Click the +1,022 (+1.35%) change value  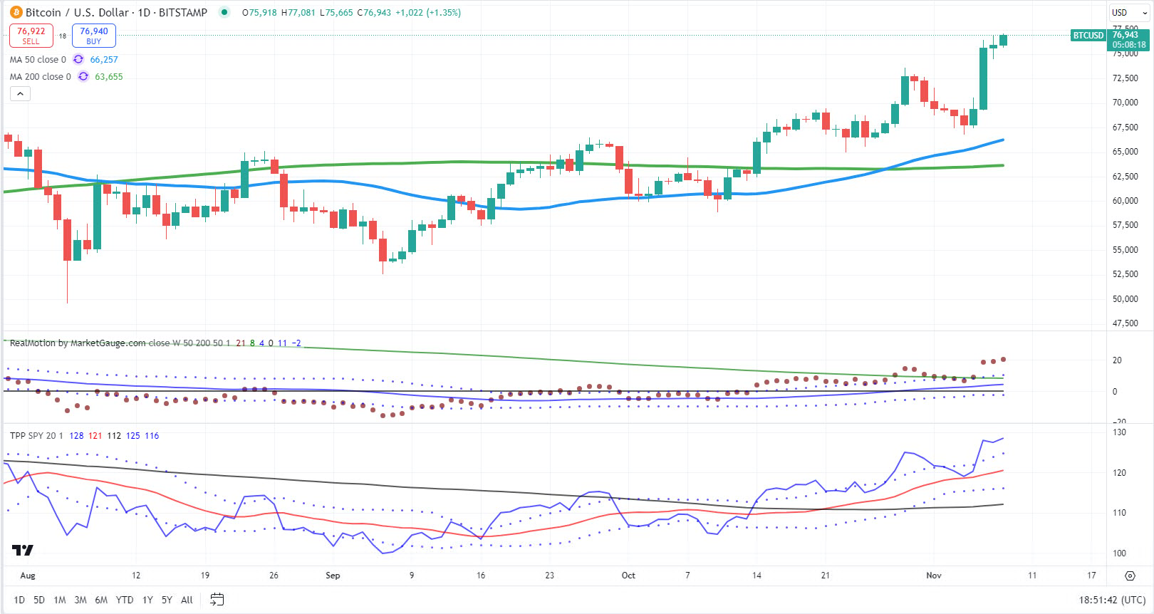(428, 12)
